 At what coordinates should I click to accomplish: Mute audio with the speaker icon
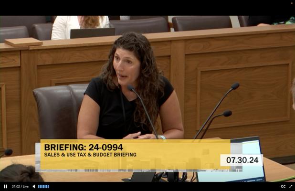34,186
